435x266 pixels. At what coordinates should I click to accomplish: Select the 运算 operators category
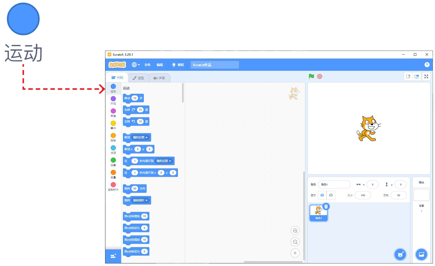point(113,162)
